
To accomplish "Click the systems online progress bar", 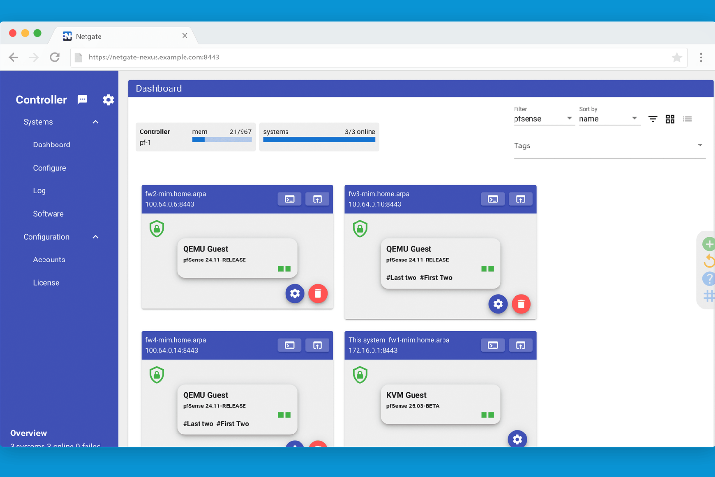I will (x=319, y=140).
